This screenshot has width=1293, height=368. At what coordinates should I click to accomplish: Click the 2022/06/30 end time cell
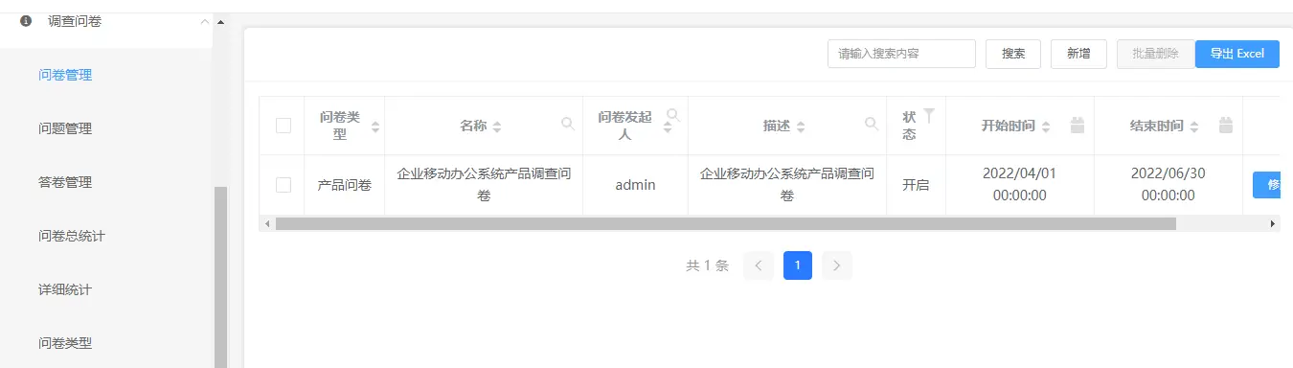coord(1168,184)
